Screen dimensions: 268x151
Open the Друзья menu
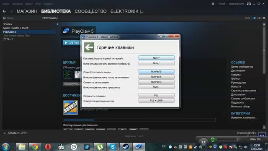29,4
